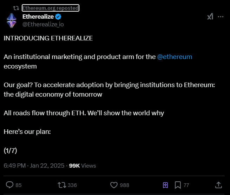
Task: Open the three-dot more options menu
Action: coord(221,17)
